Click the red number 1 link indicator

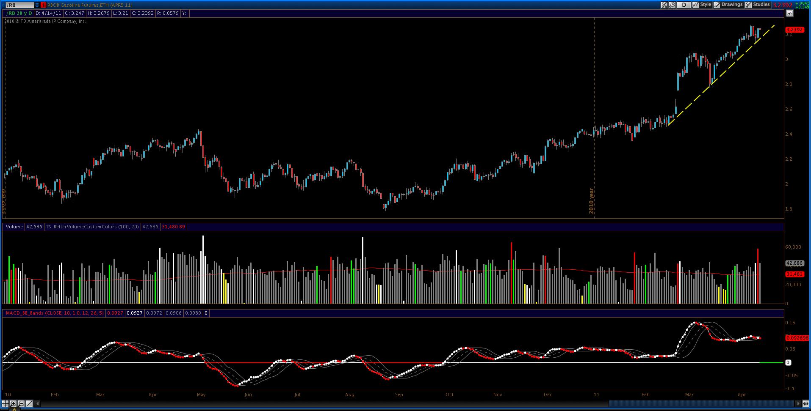[43, 5]
